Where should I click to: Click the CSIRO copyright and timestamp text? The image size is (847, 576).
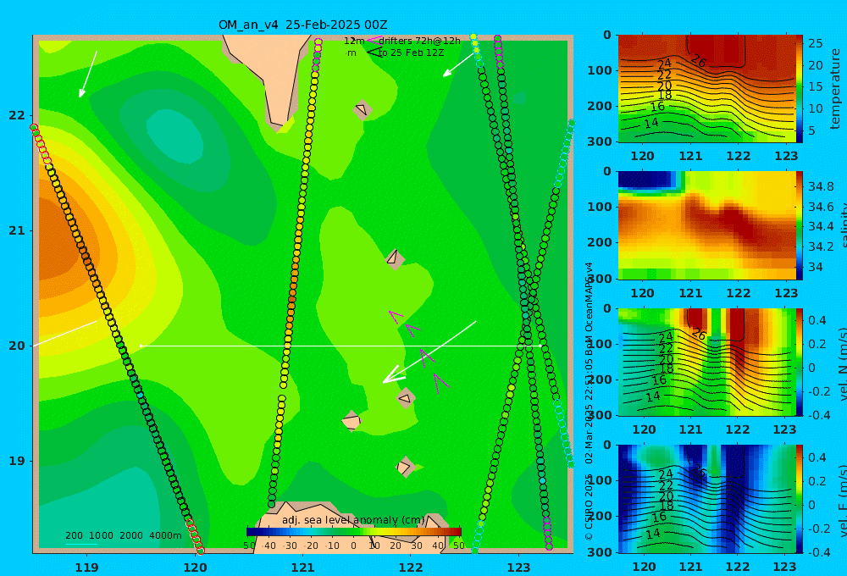click(589, 401)
